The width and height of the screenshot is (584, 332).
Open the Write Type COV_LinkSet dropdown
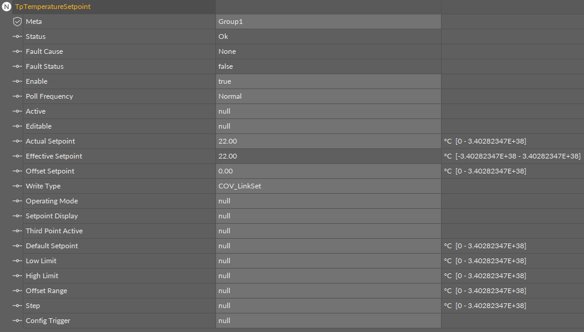tap(328, 186)
